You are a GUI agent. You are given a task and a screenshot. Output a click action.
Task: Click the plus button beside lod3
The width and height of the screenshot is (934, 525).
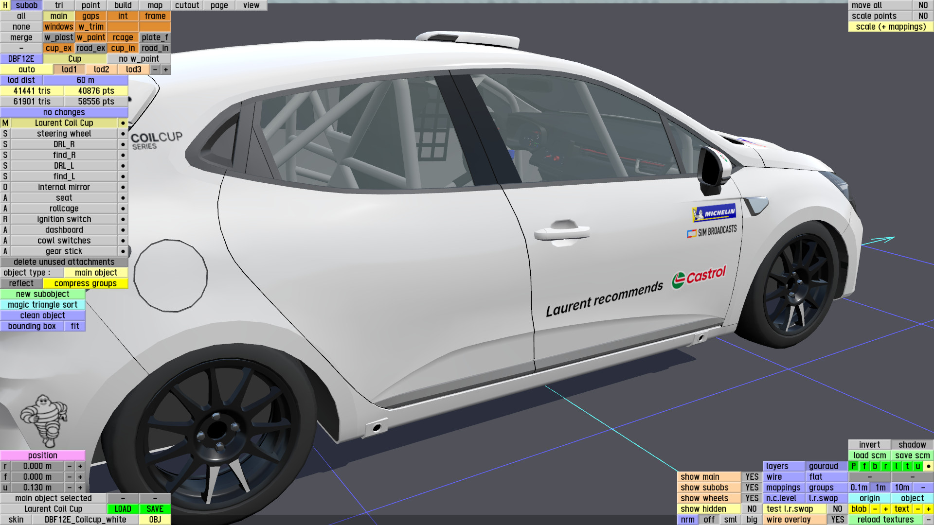tap(166, 70)
